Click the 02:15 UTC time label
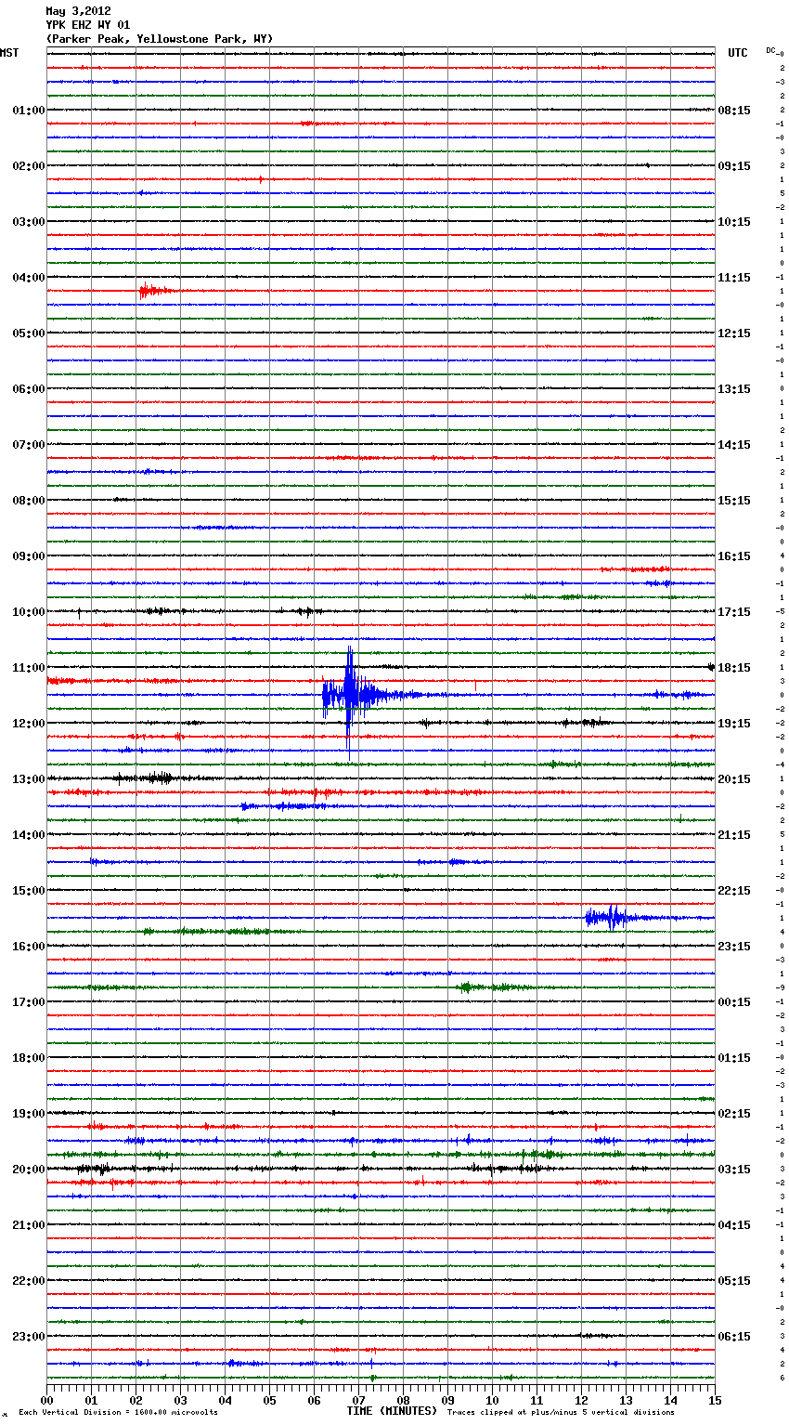Viewport: 789px width, 1425px height. pyautogui.click(x=734, y=1113)
